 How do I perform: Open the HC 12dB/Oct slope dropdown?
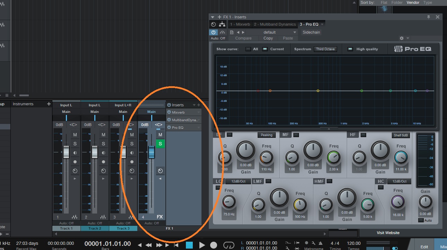pyautogui.click(x=399, y=181)
